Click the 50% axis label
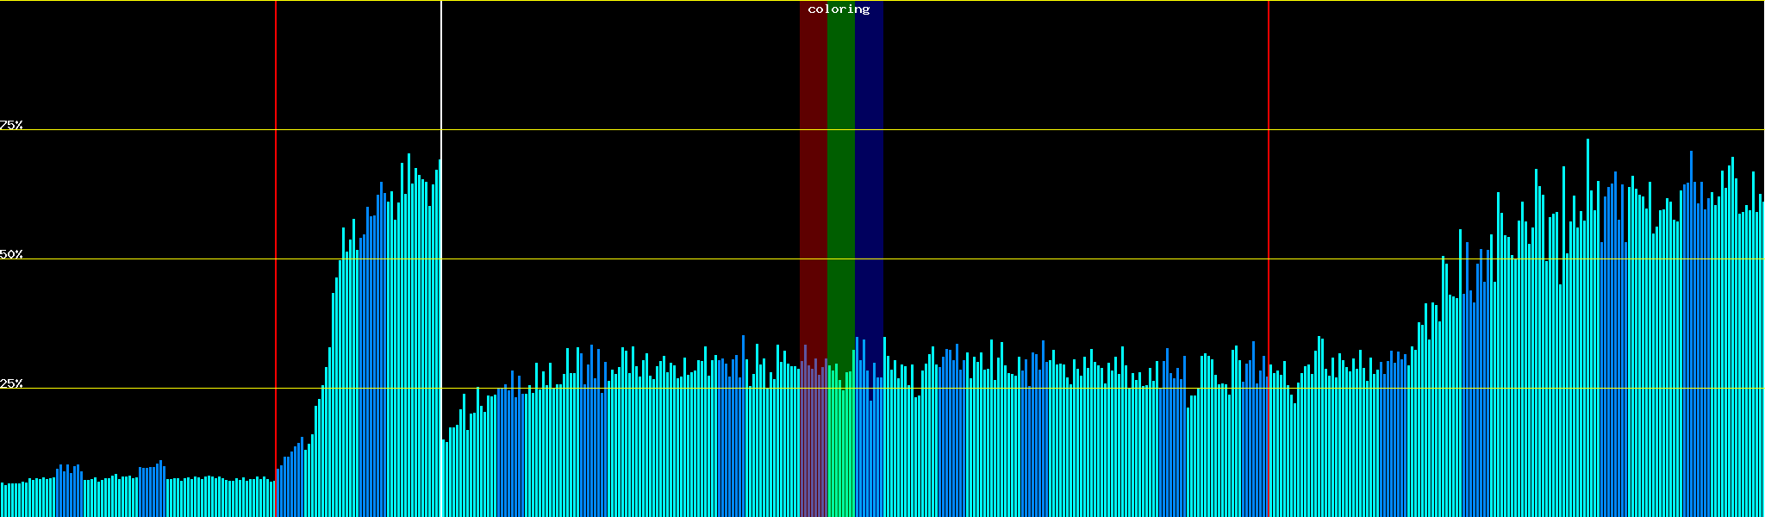 point(11,254)
